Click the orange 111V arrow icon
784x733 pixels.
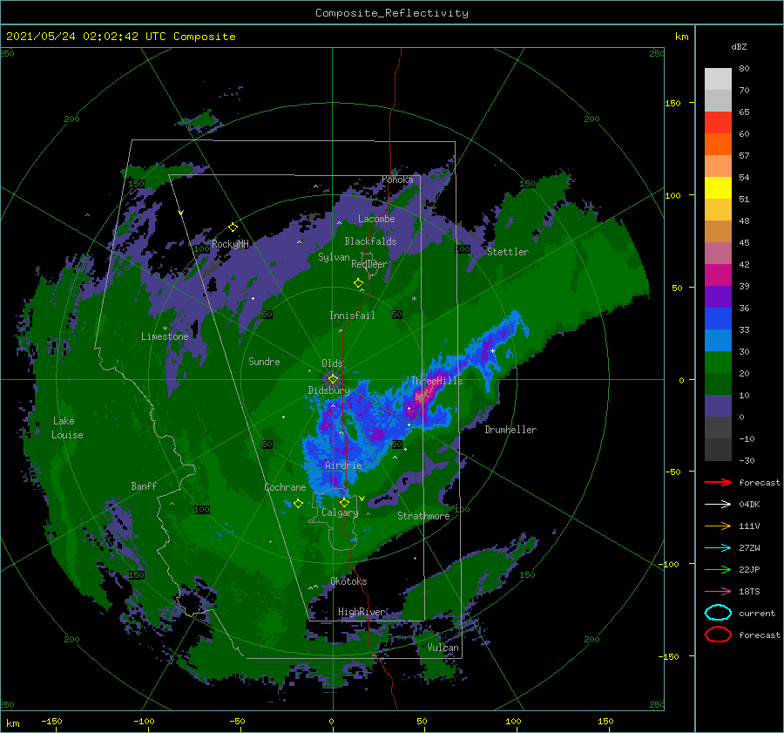718,526
